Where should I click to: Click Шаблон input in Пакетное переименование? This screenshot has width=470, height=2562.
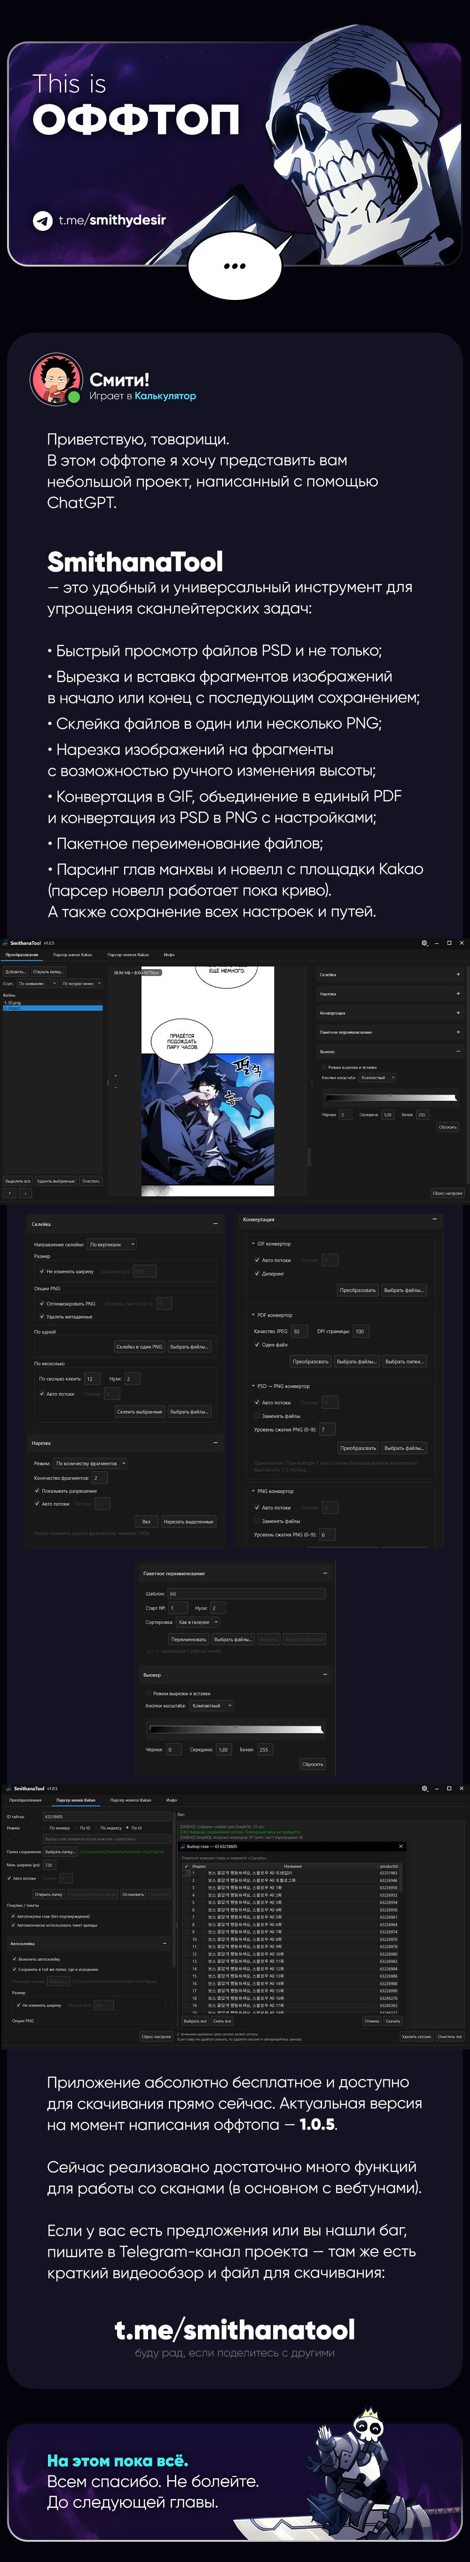click(246, 1593)
